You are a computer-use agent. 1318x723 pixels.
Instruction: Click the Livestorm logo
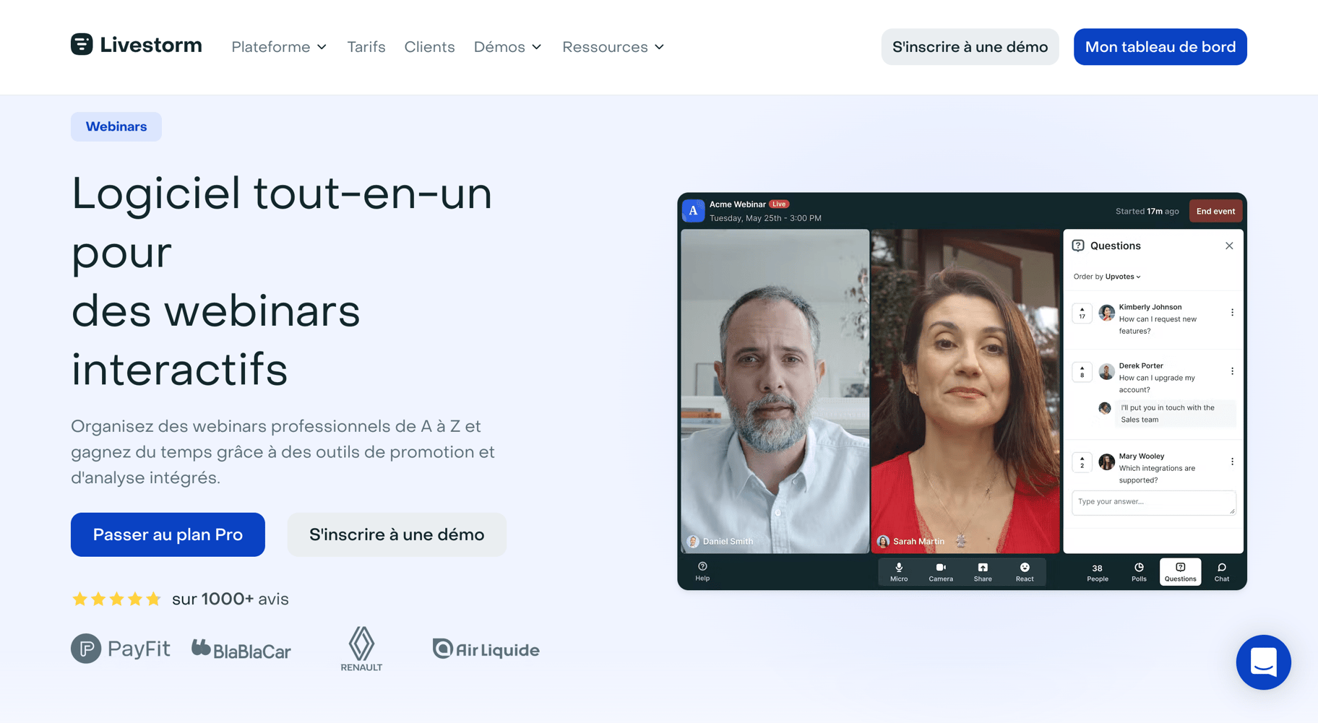[x=136, y=44]
